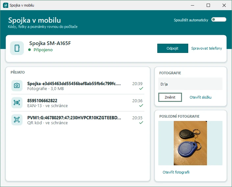The height and width of the screenshot is (187, 232).
Task: Open the Otevřít složku link
Action: coord(200,97)
